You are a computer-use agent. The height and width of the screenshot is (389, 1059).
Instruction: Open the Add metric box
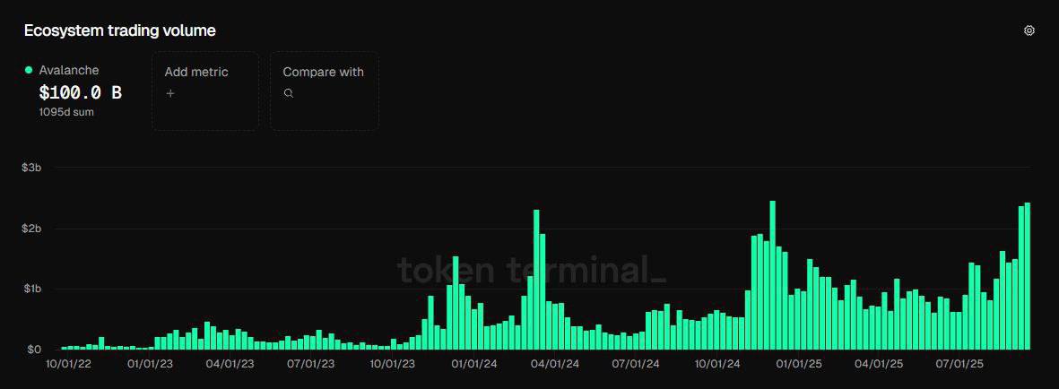click(204, 91)
